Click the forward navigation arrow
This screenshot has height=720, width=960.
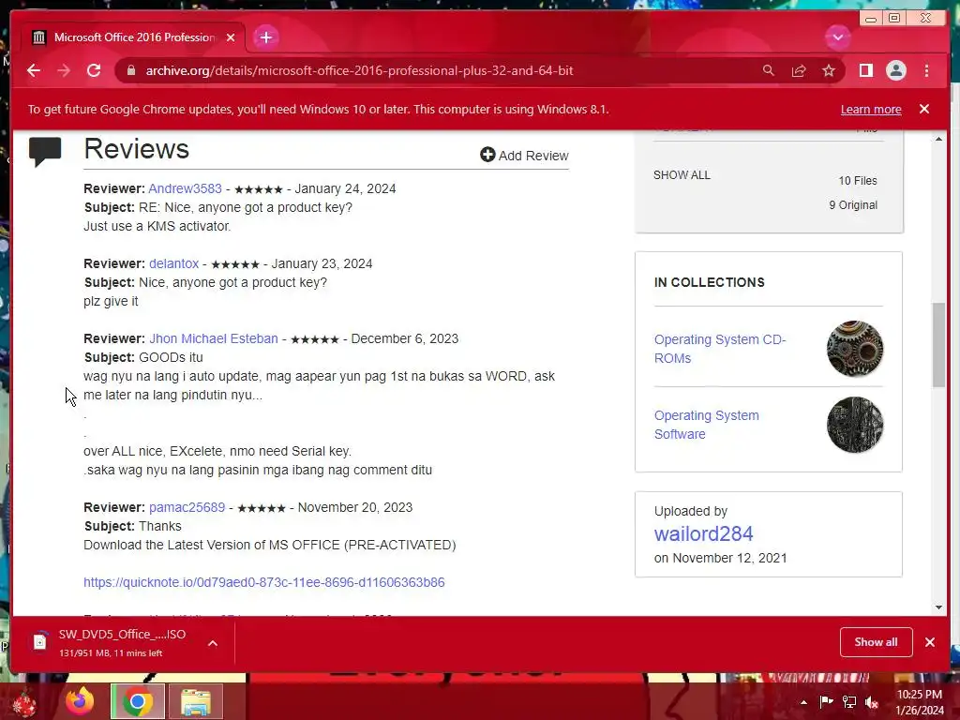pos(64,70)
